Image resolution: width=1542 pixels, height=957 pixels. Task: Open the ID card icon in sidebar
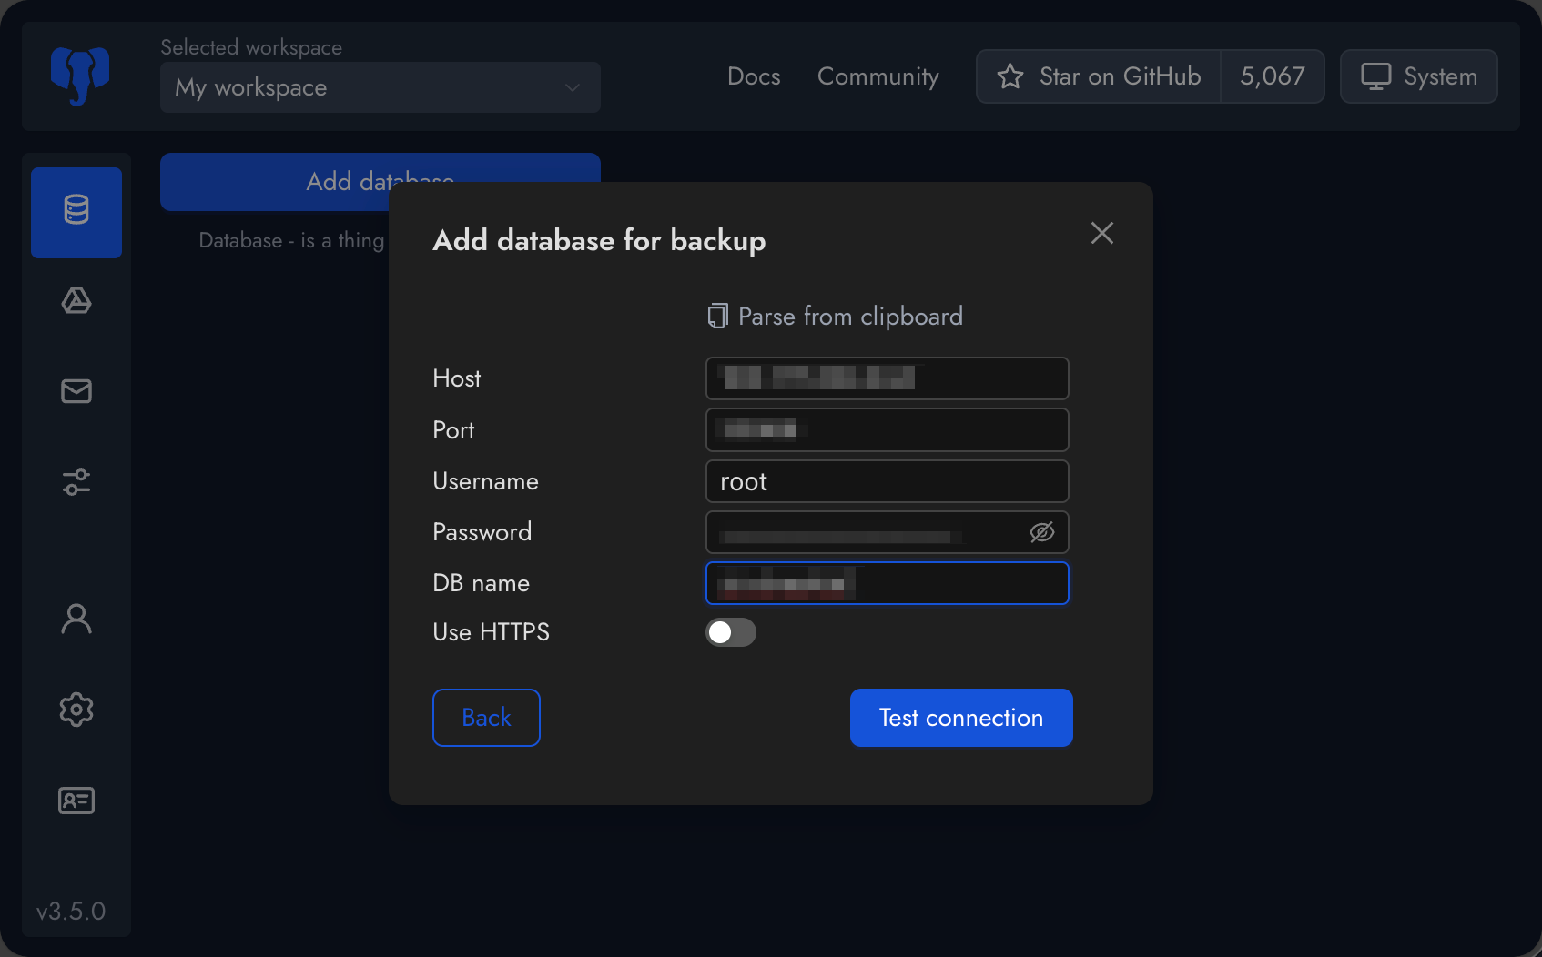76,801
